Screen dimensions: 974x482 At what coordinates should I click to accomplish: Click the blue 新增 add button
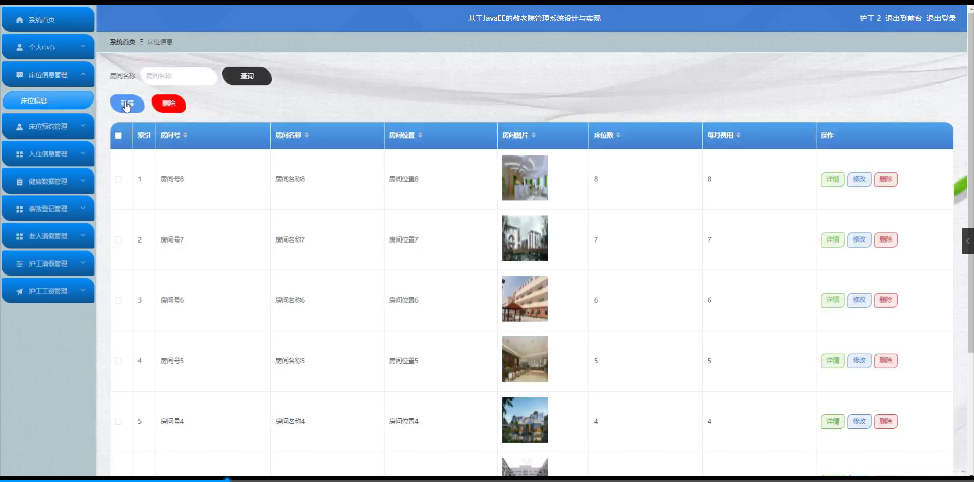[127, 104]
